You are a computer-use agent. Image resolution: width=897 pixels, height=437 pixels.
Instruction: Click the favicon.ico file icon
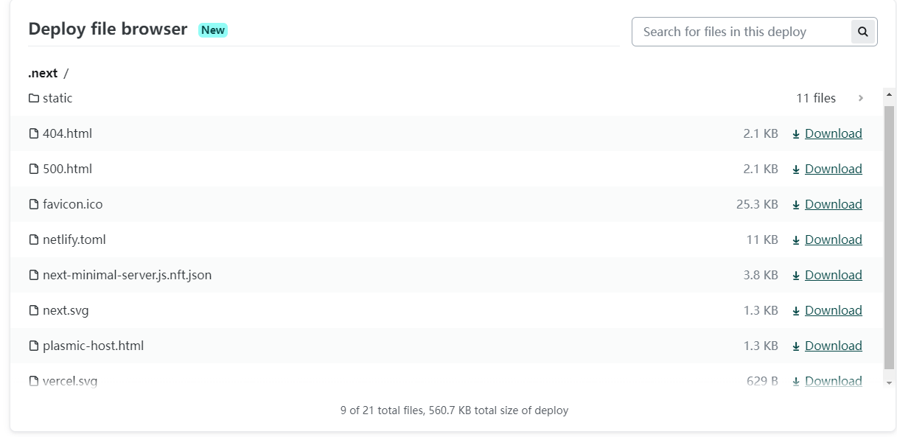(33, 204)
